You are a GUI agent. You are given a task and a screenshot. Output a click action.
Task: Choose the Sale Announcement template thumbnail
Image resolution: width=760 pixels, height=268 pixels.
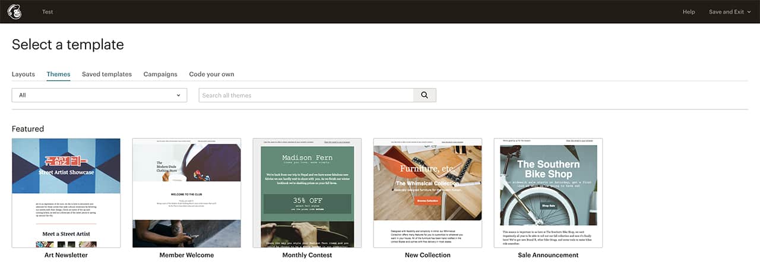[x=548, y=193]
